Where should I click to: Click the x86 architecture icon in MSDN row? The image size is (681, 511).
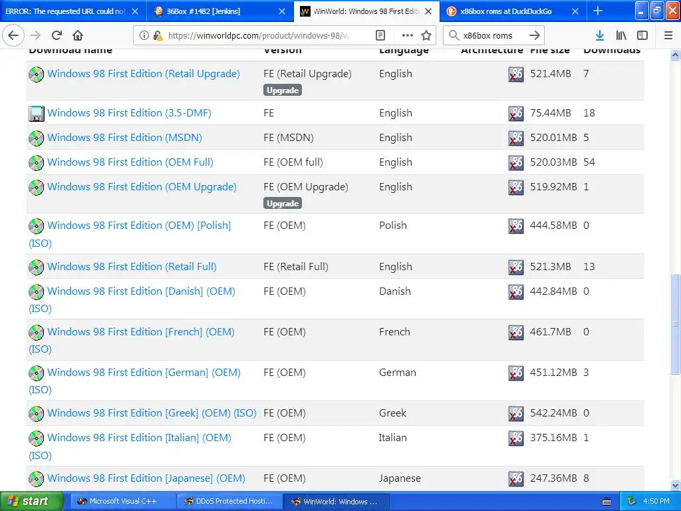pyautogui.click(x=516, y=138)
